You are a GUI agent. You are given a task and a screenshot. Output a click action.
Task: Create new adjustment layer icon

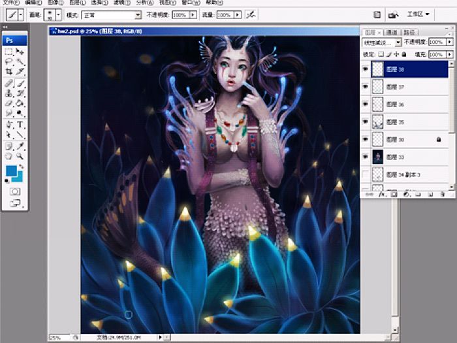click(406, 194)
